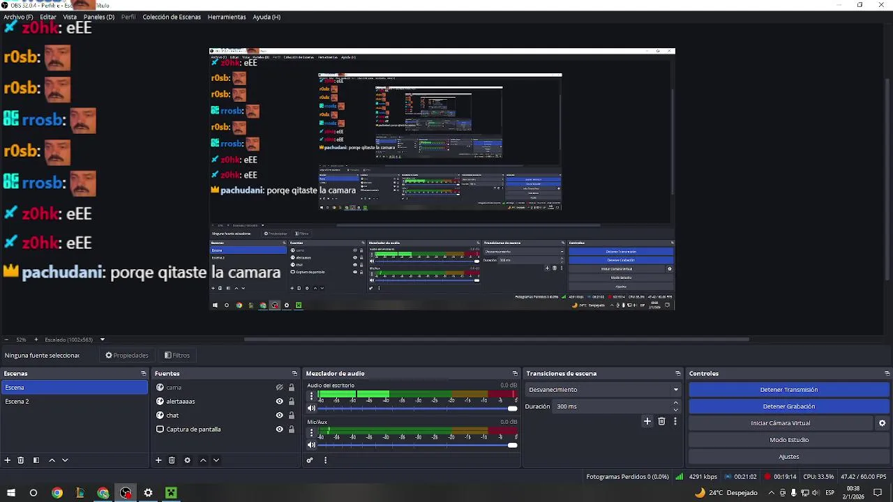
Task: Click Detener Grabación button
Action: click(x=789, y=406)
